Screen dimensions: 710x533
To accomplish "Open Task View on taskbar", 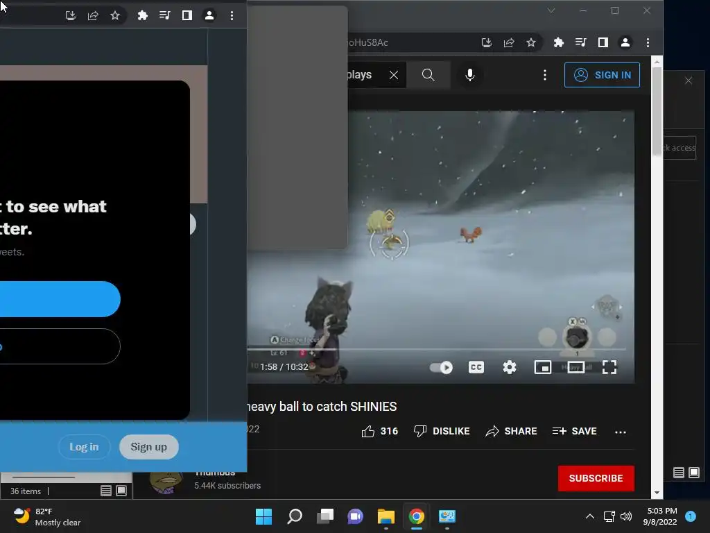I will tap(325, 516).
